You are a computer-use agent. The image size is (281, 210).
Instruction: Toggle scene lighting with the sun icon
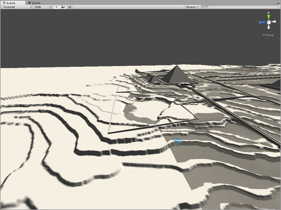pos(56,7)
